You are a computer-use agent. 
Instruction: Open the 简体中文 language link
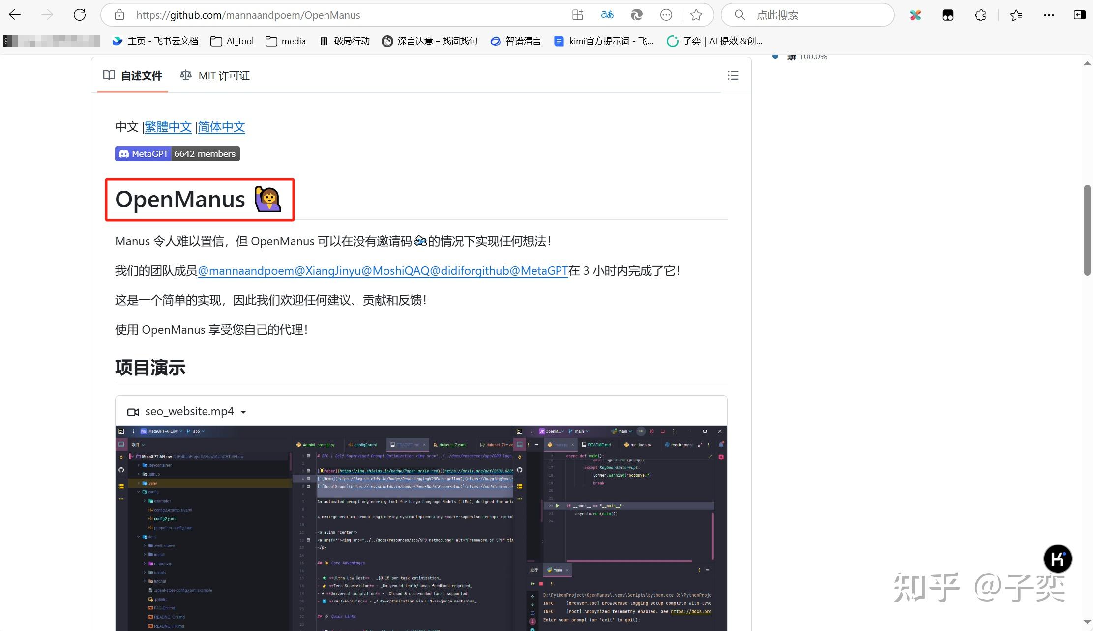221,127
